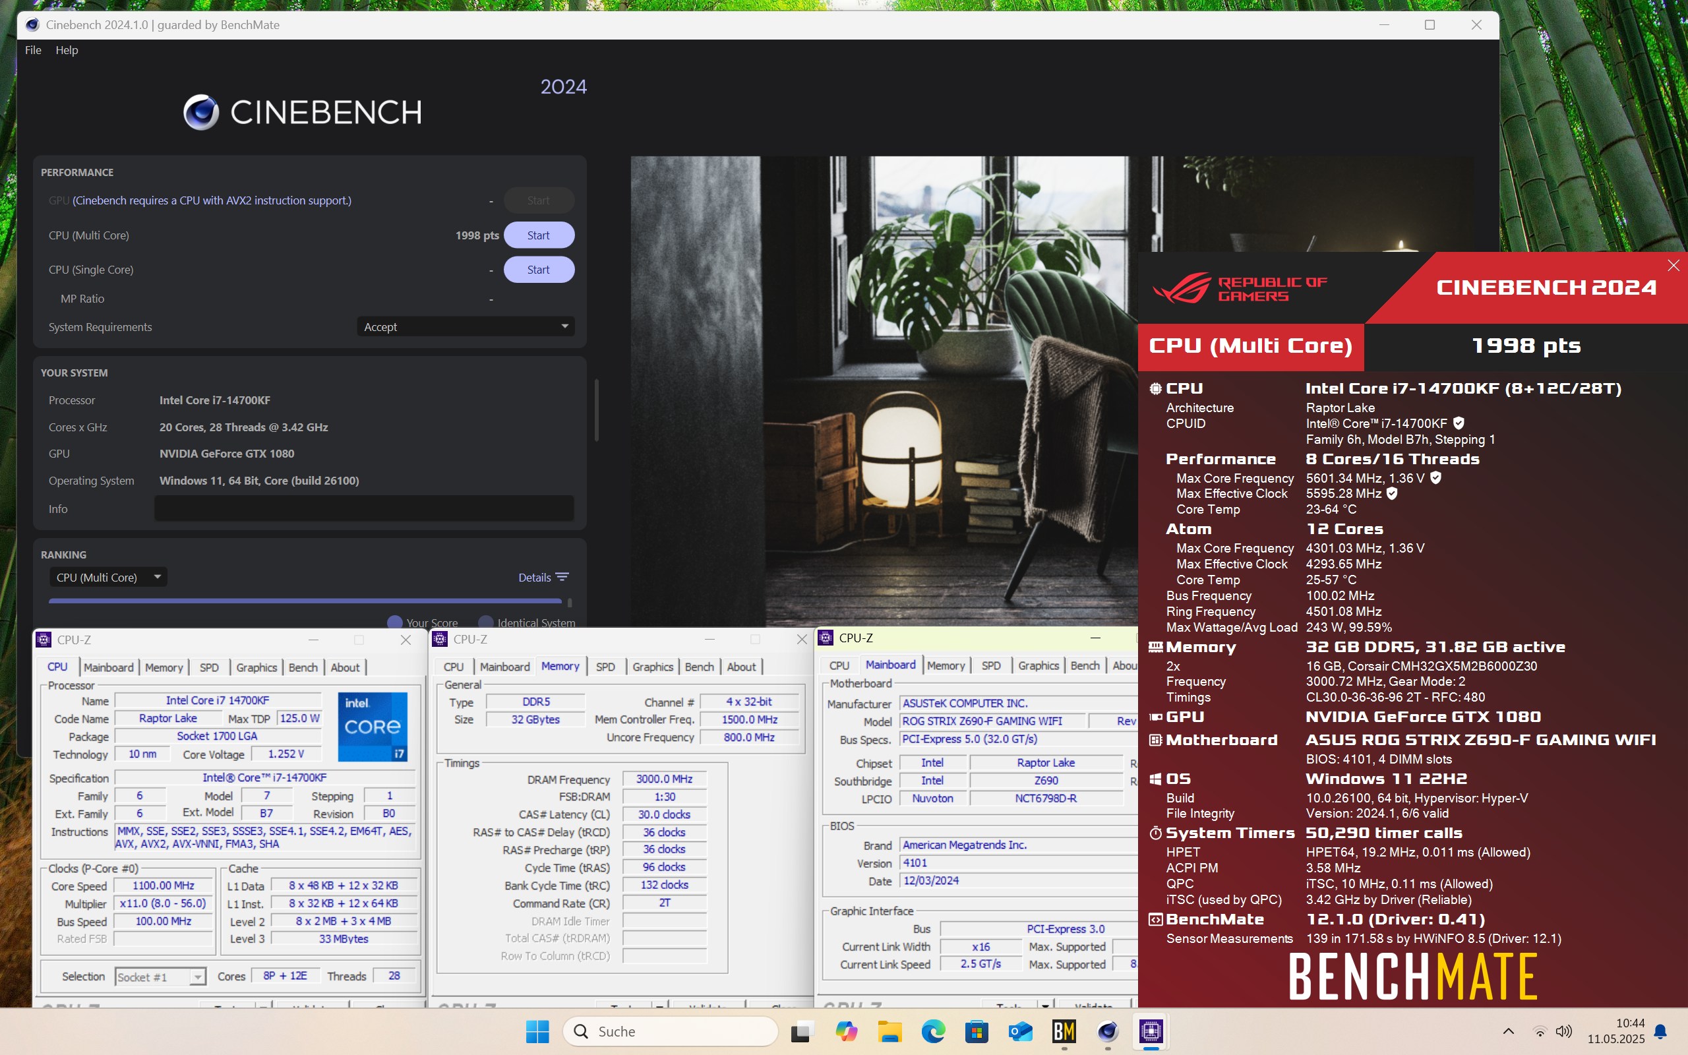Click the verified shield next to CPUID
1688x1055 pixels.
pos(1459,423)
